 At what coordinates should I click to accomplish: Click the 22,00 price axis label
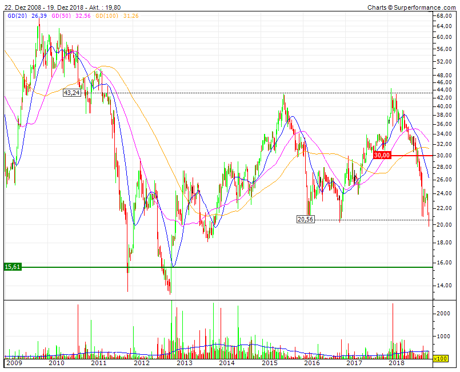coord(444,208)
